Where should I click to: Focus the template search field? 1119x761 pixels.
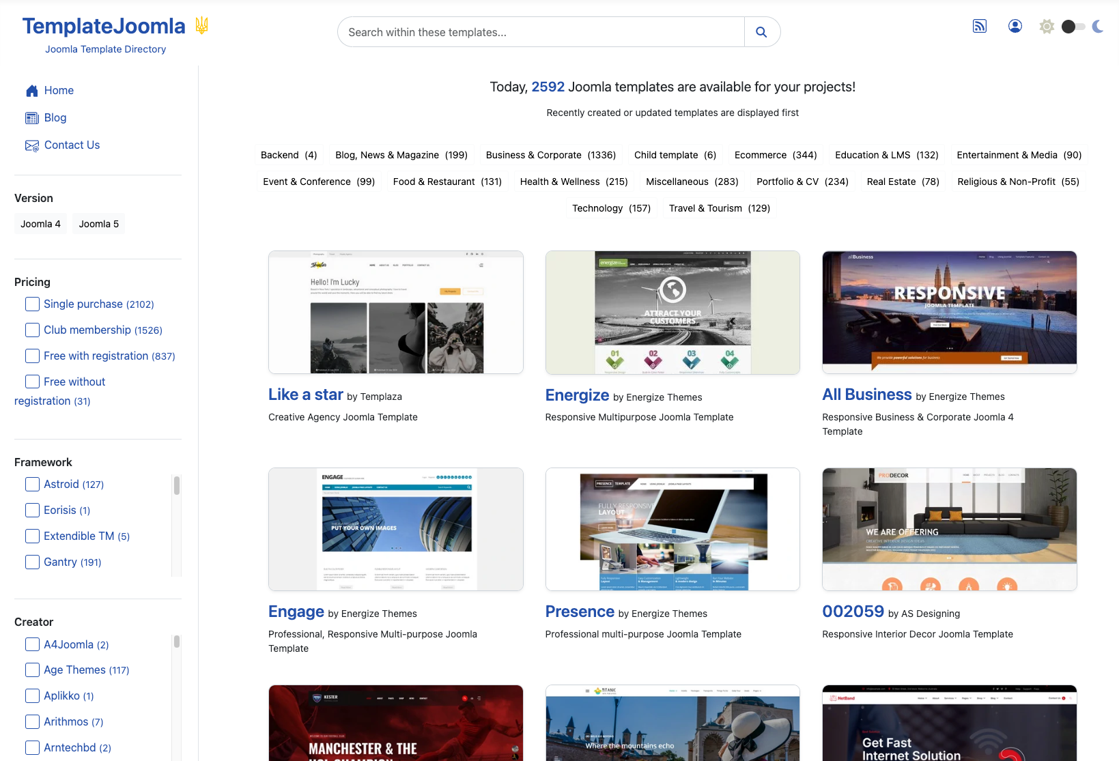(x=541, y=32)
